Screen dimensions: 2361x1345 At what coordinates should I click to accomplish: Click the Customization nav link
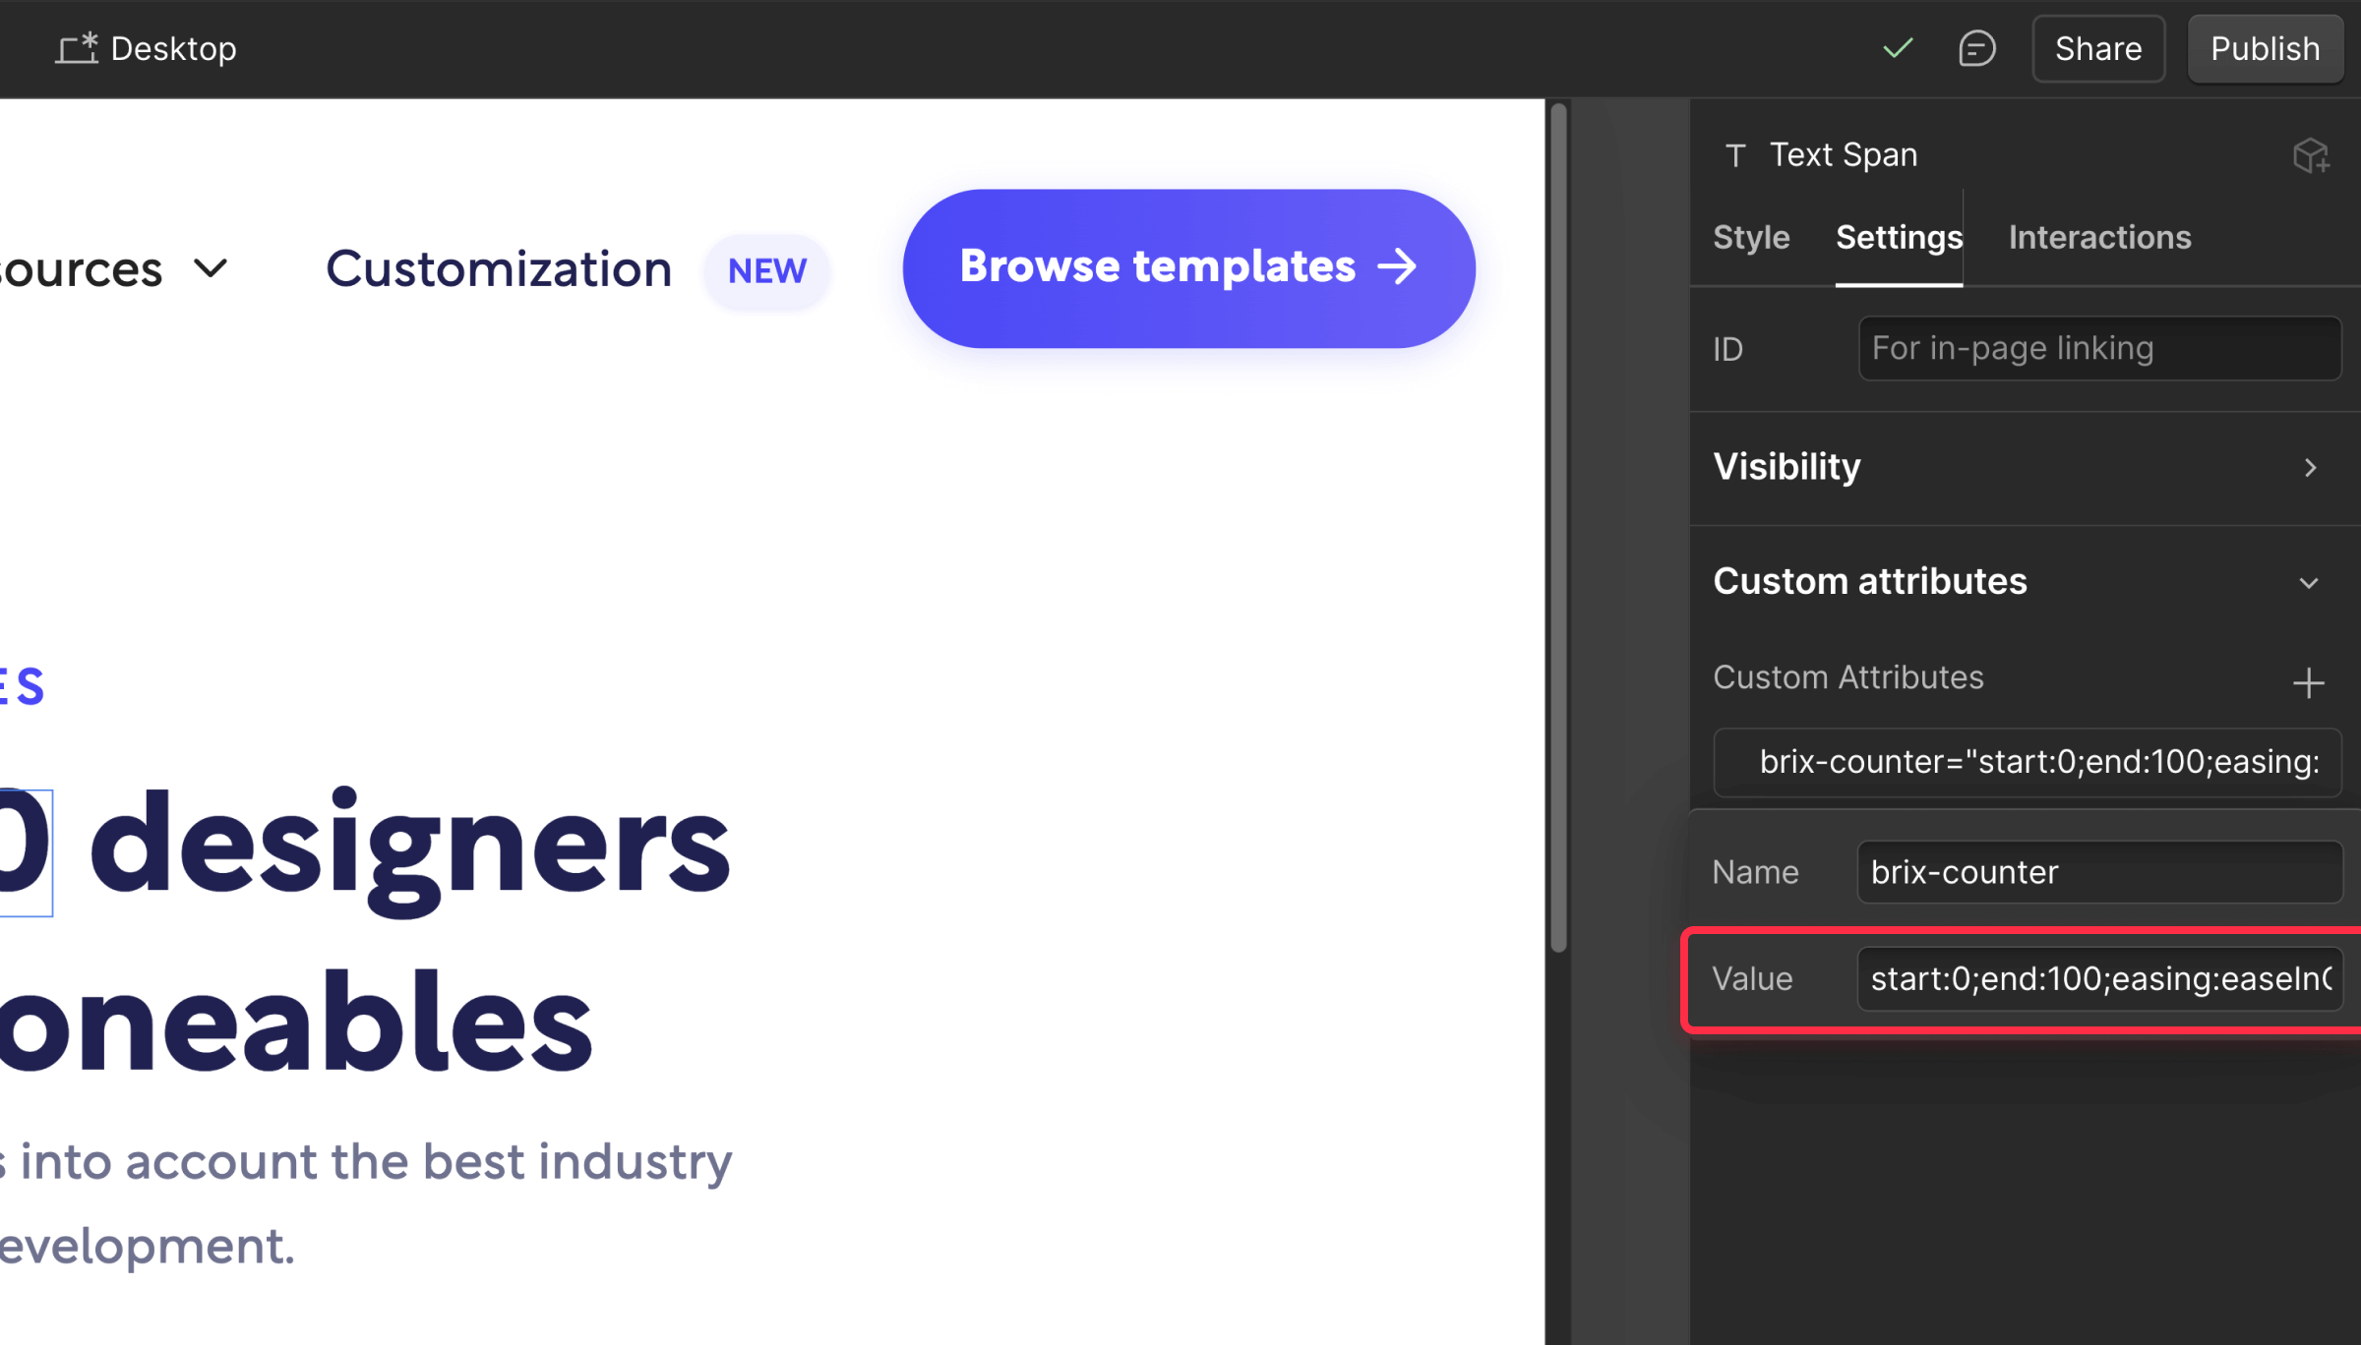pos(499,268)
